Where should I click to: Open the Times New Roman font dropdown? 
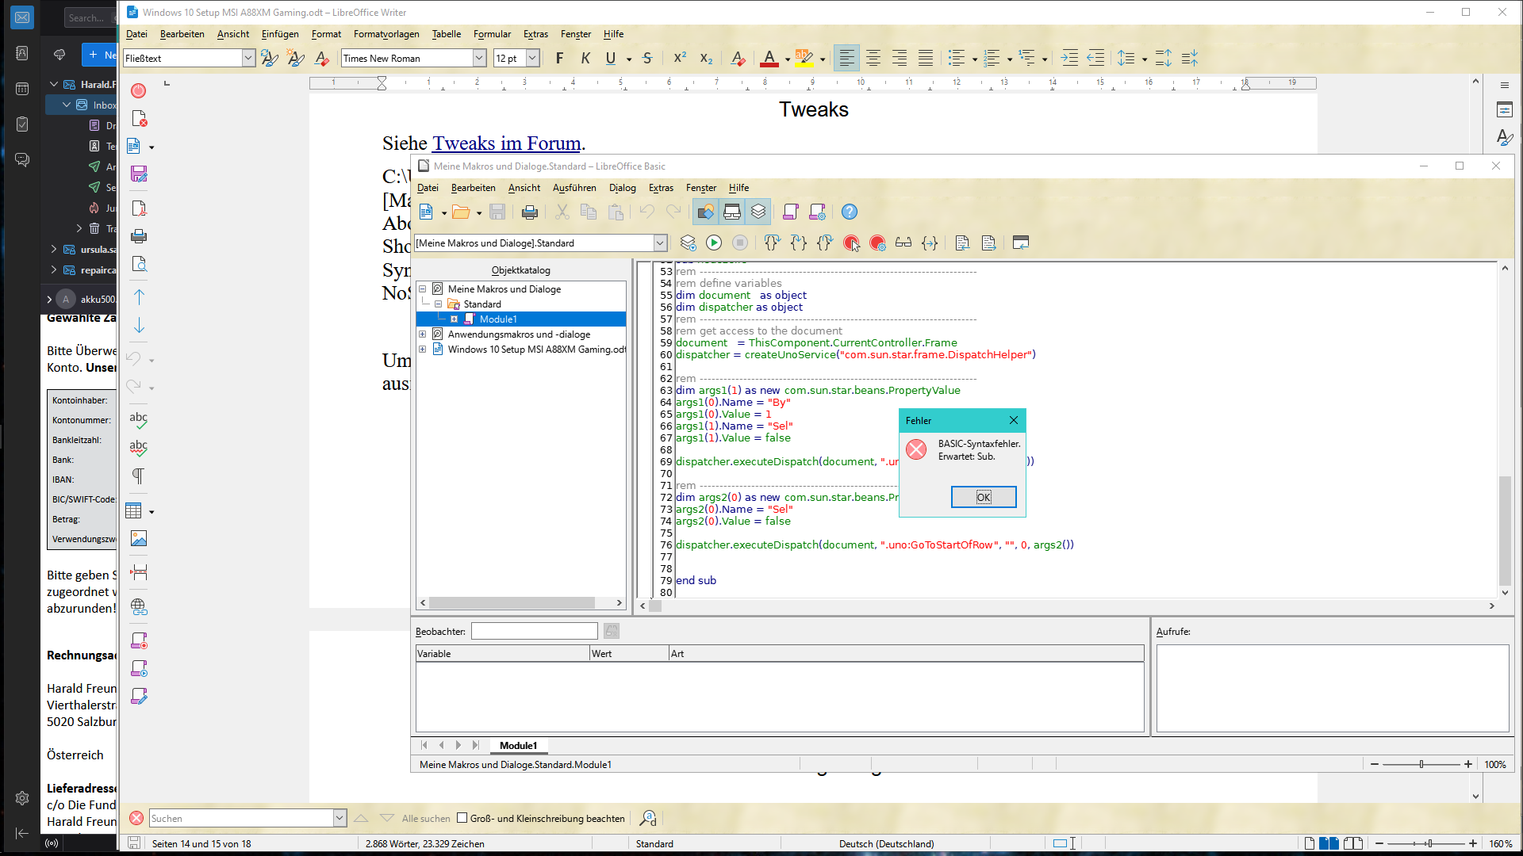click(479, 59)
